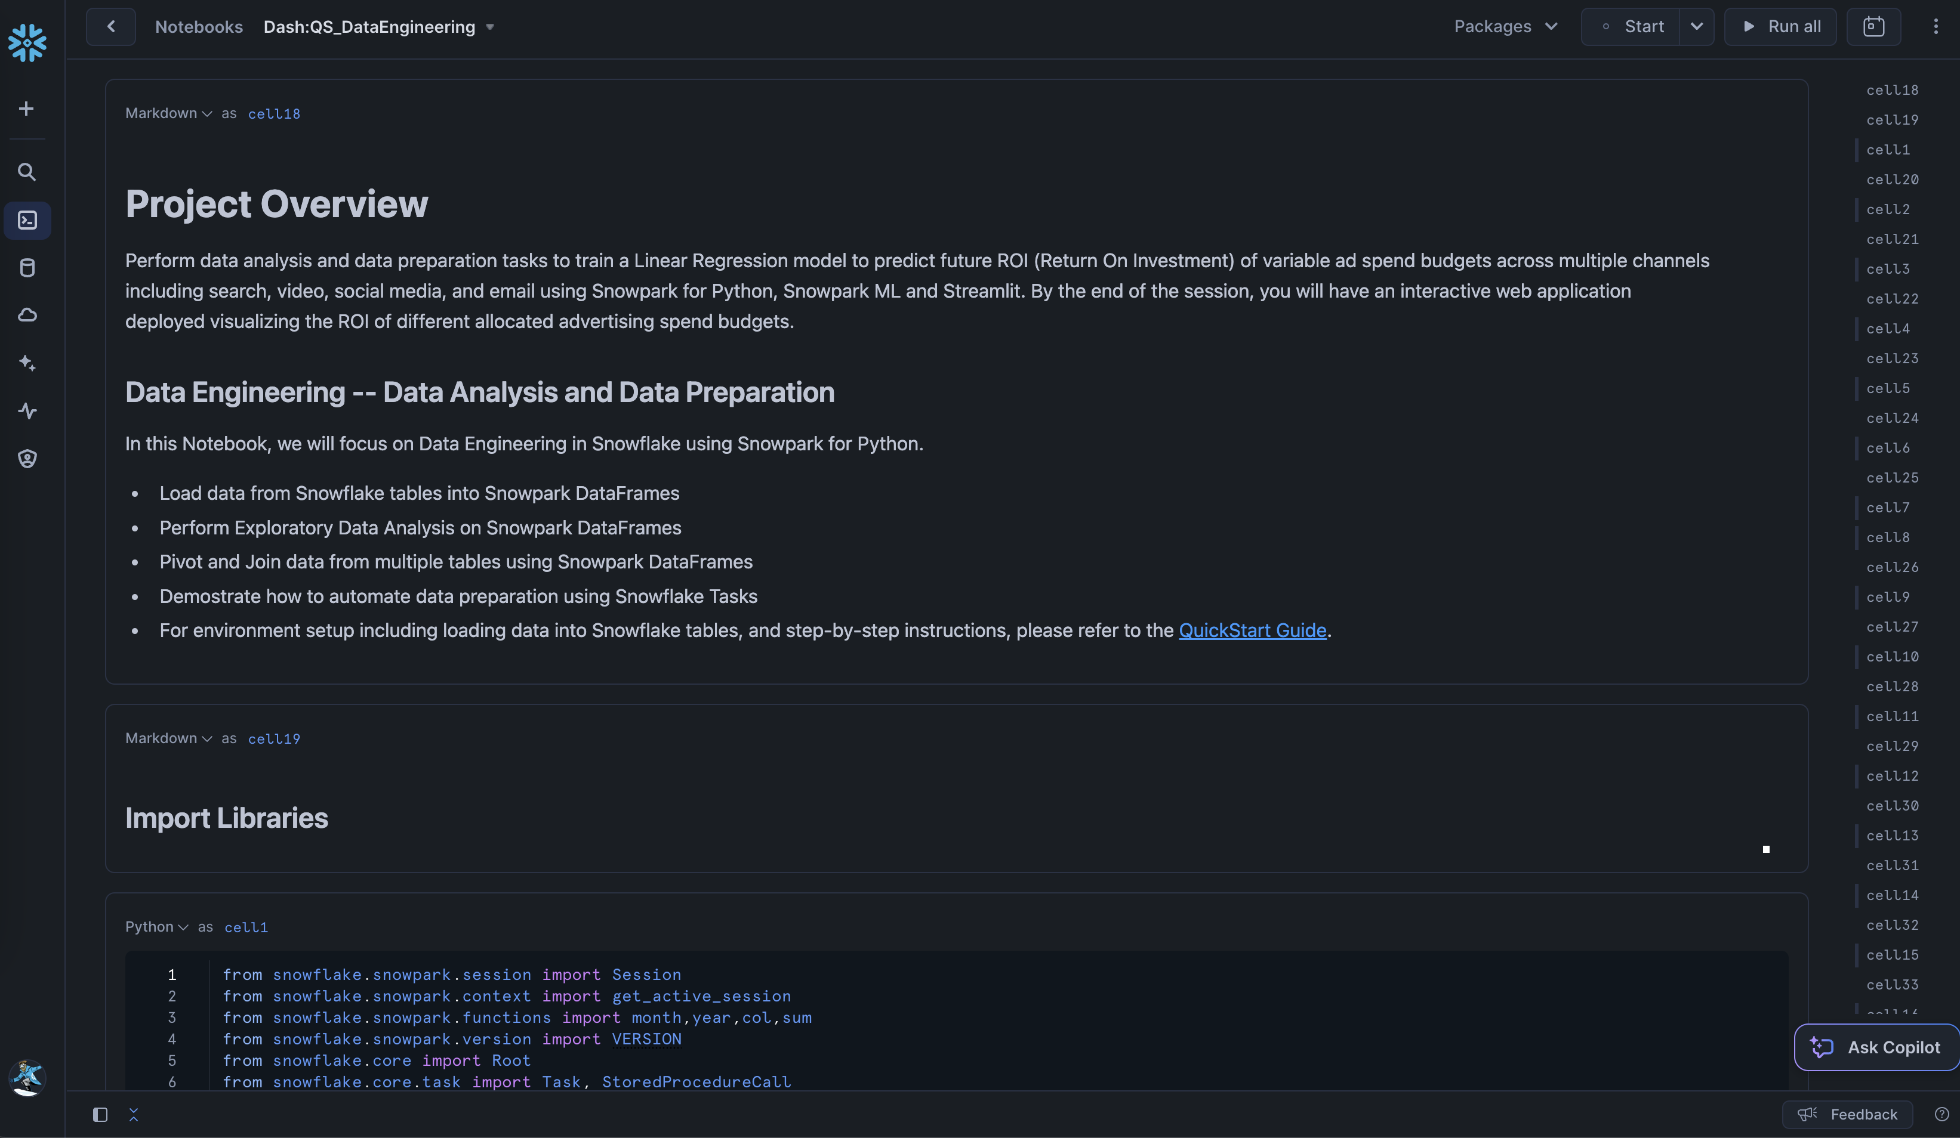Change cell1 language via Python dropdown
This screenshot has width=1960, height=1138.
[x=156, y=927]
